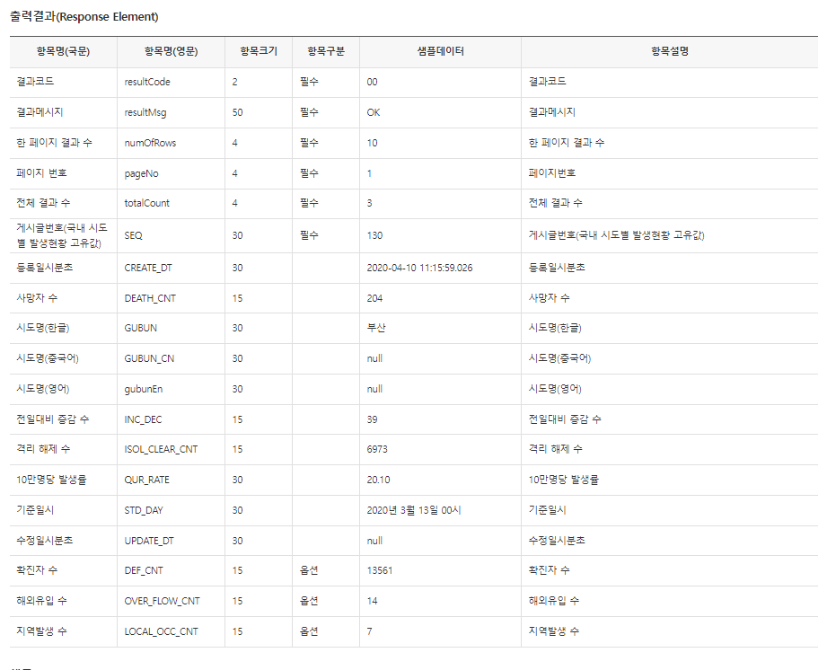Screen dimensions: 836x670
Task: Click sample value 20.10
Action: point(379,480)
